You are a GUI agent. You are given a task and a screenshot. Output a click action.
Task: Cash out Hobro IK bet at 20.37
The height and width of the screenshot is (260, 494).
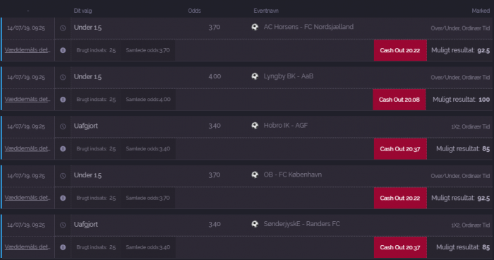pyautogui.click(x=400, y=148)
